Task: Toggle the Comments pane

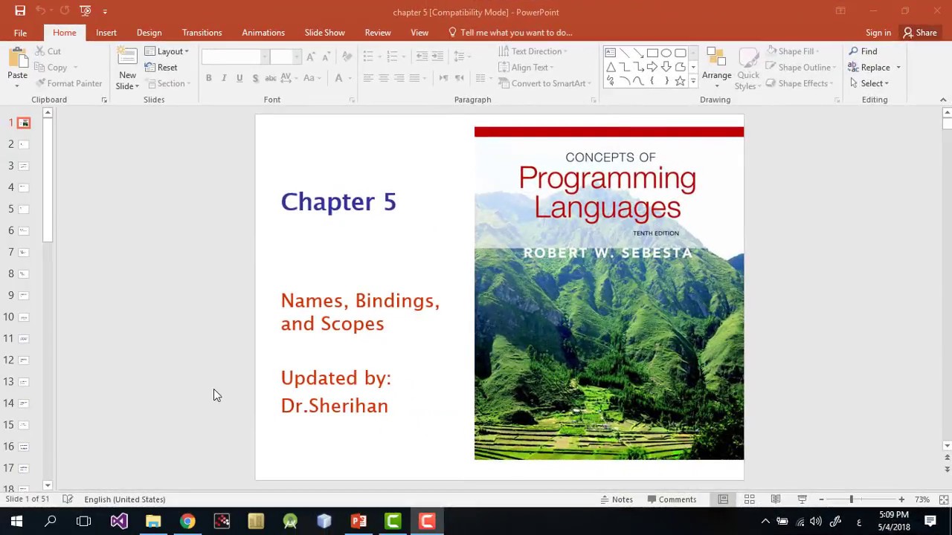Action: click(x=672, y=499)
